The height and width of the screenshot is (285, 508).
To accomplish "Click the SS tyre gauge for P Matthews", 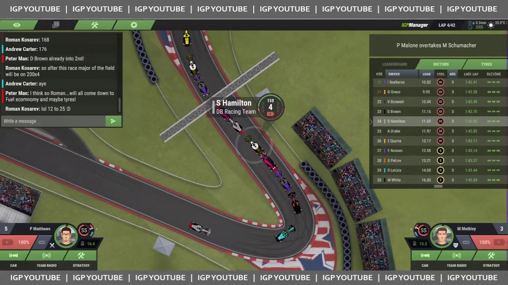I will [85, 230].
